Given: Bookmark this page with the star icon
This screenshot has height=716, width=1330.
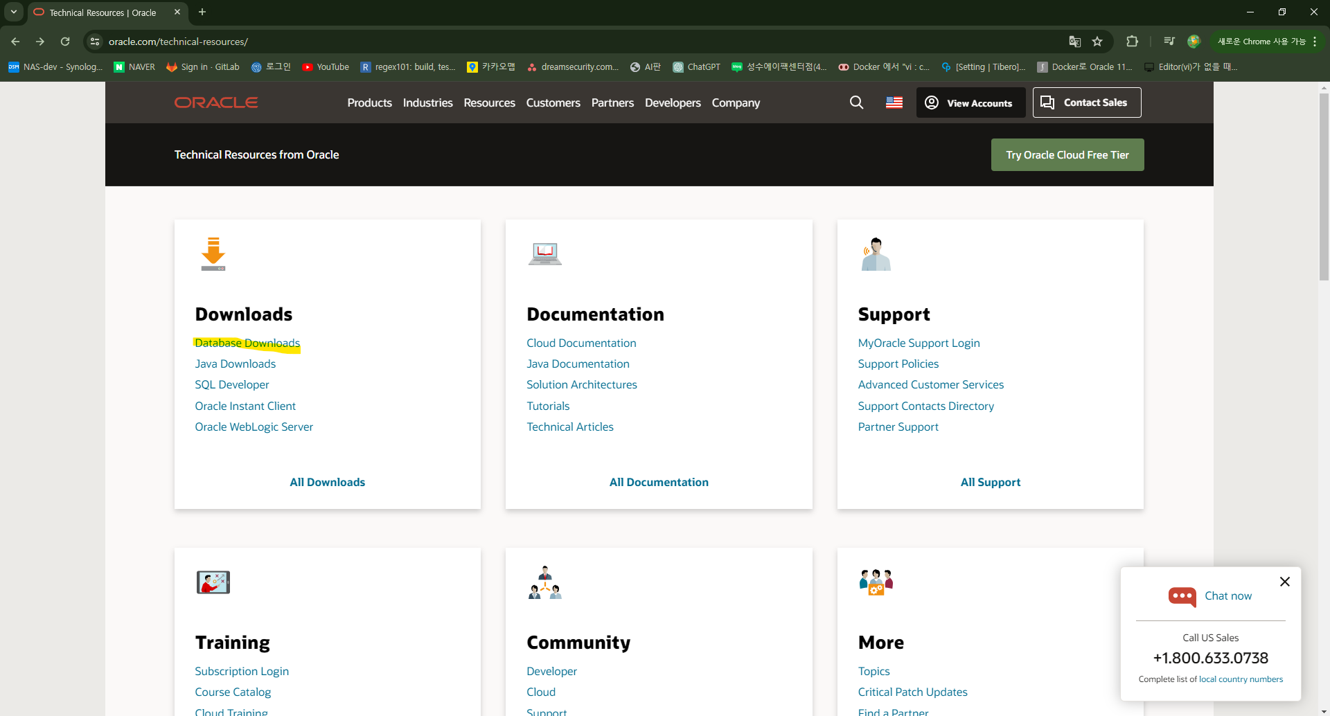Looking at the screenshot, I should pos(1097,42).
